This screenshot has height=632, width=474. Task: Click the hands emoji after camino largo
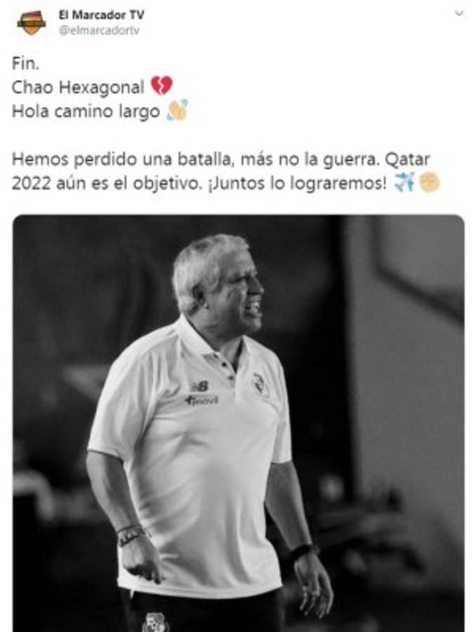tap(177, 110)
